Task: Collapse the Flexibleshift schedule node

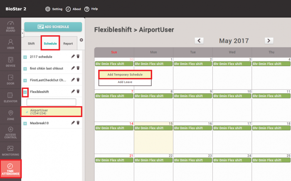Action: pos(25,91)
